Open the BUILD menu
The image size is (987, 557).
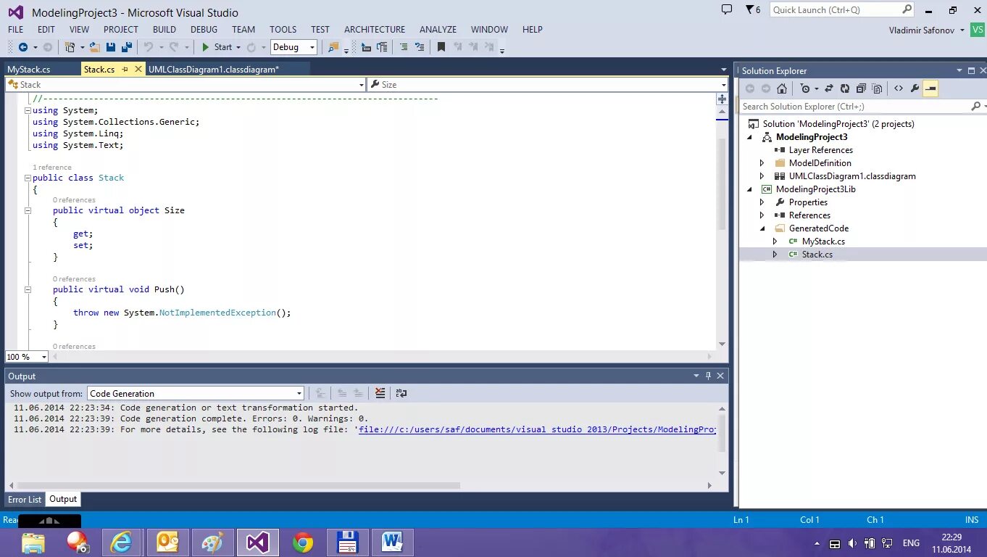(x=164, y=30)
